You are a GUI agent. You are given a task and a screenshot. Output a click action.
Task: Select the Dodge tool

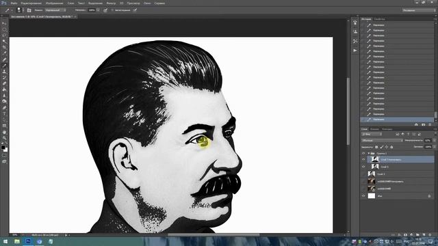click(x=4, y=101)
